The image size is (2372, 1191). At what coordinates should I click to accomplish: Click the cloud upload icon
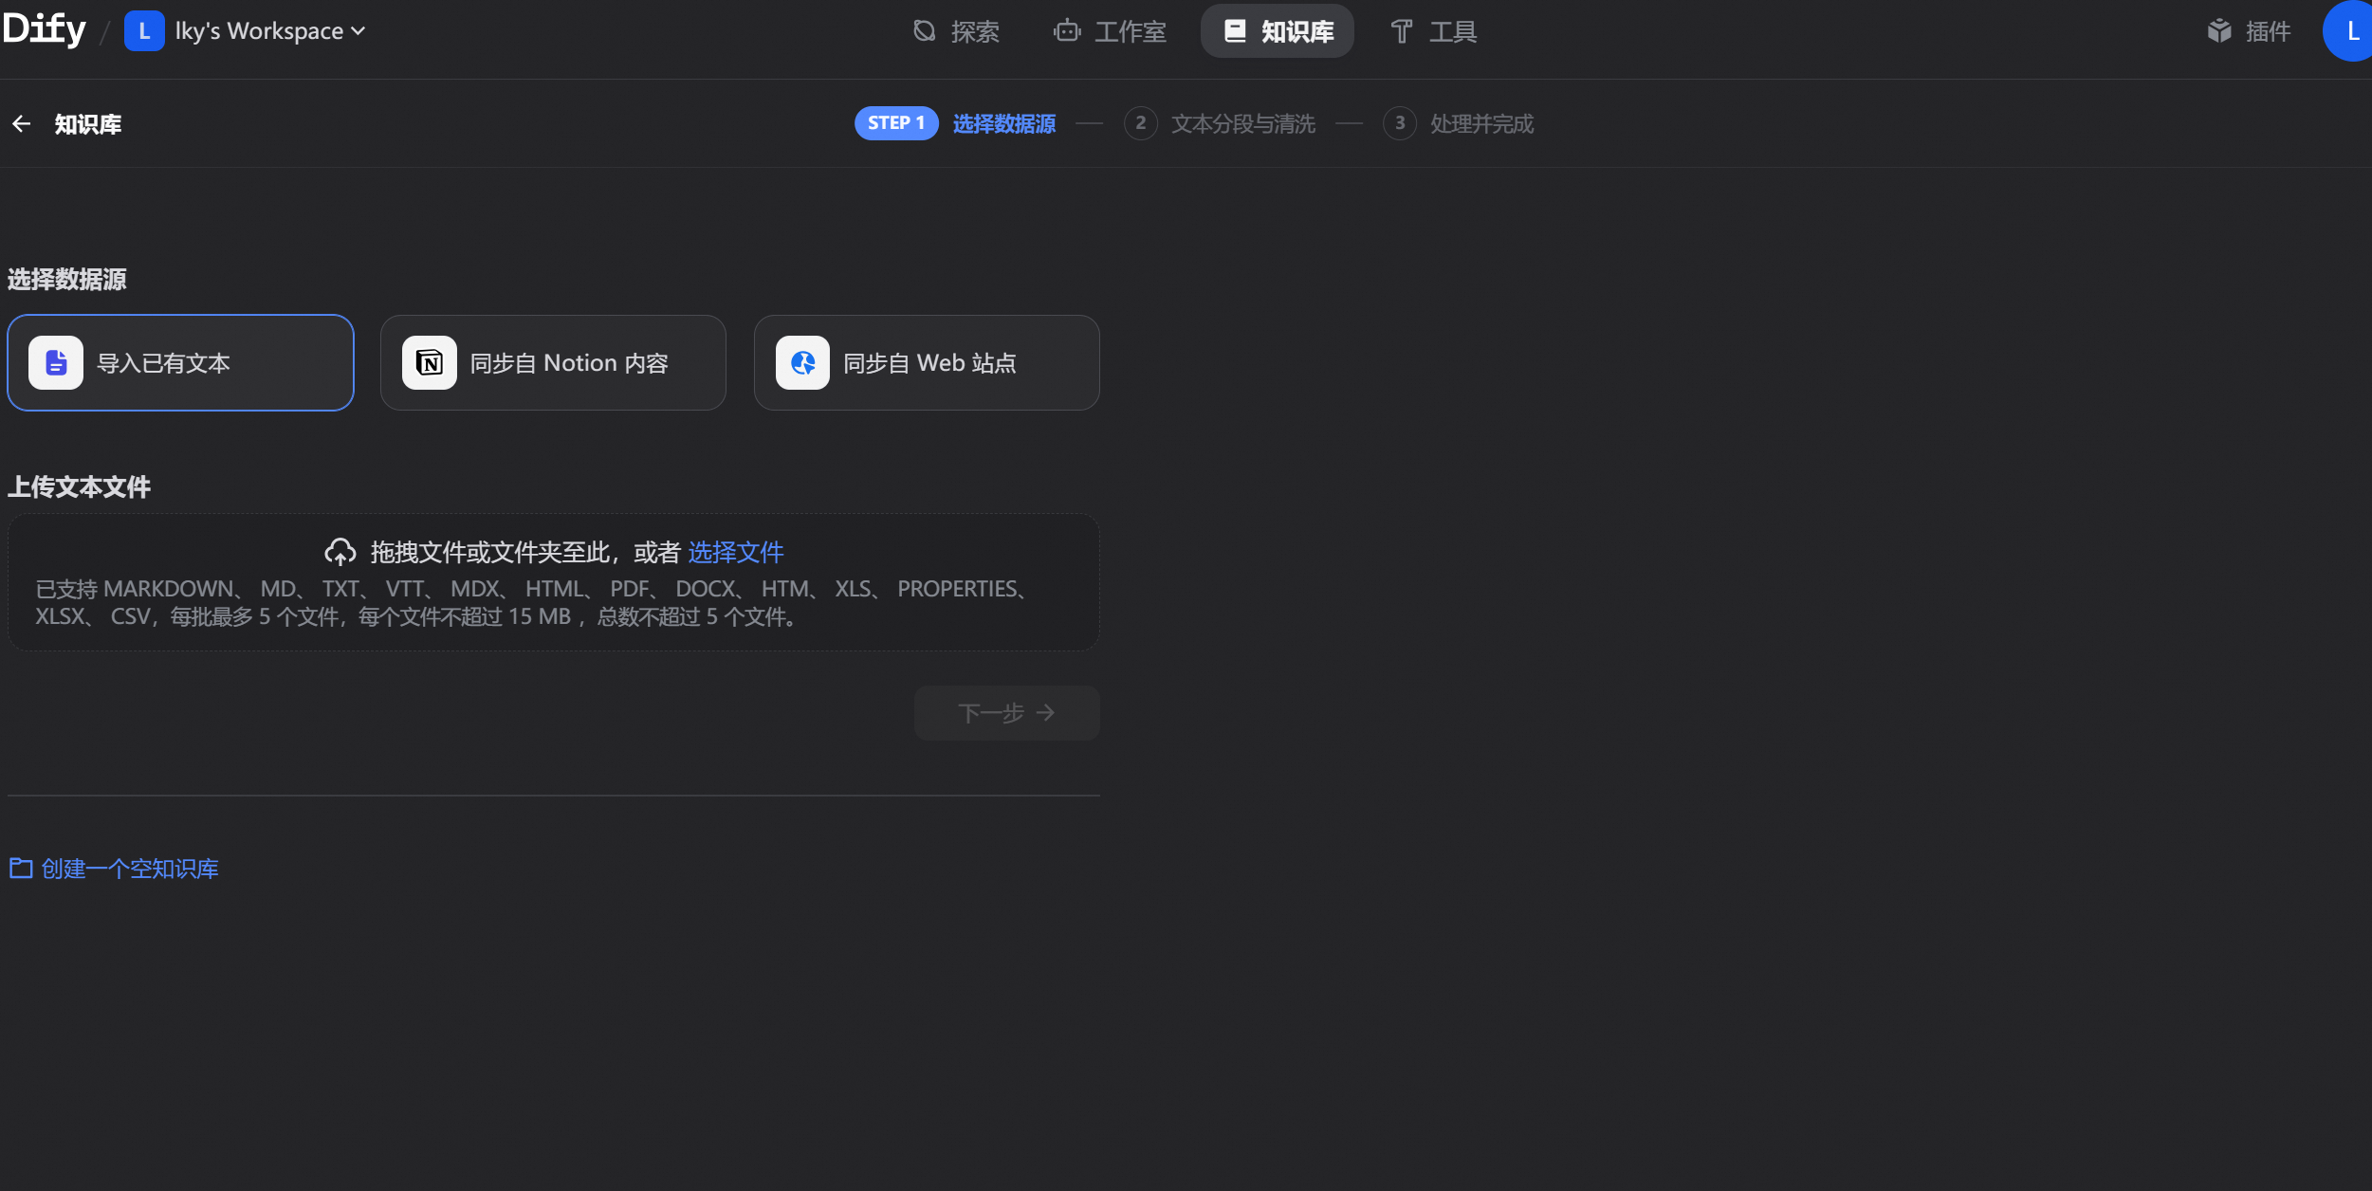[x=340, y=552]
